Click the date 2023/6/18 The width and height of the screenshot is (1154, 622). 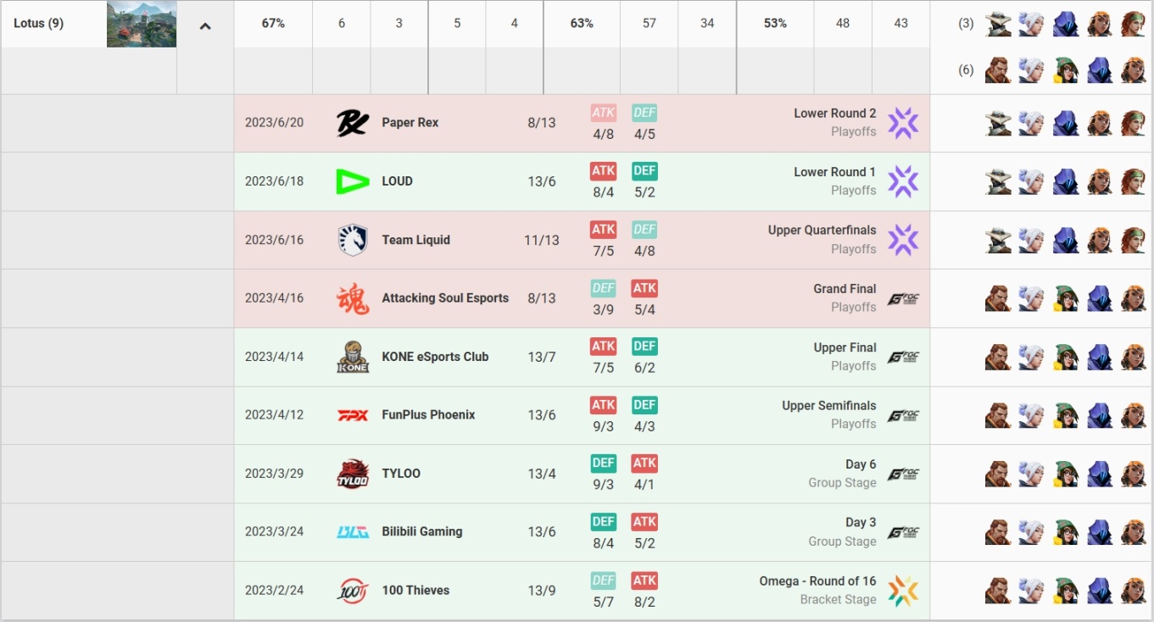pos(274,181)
